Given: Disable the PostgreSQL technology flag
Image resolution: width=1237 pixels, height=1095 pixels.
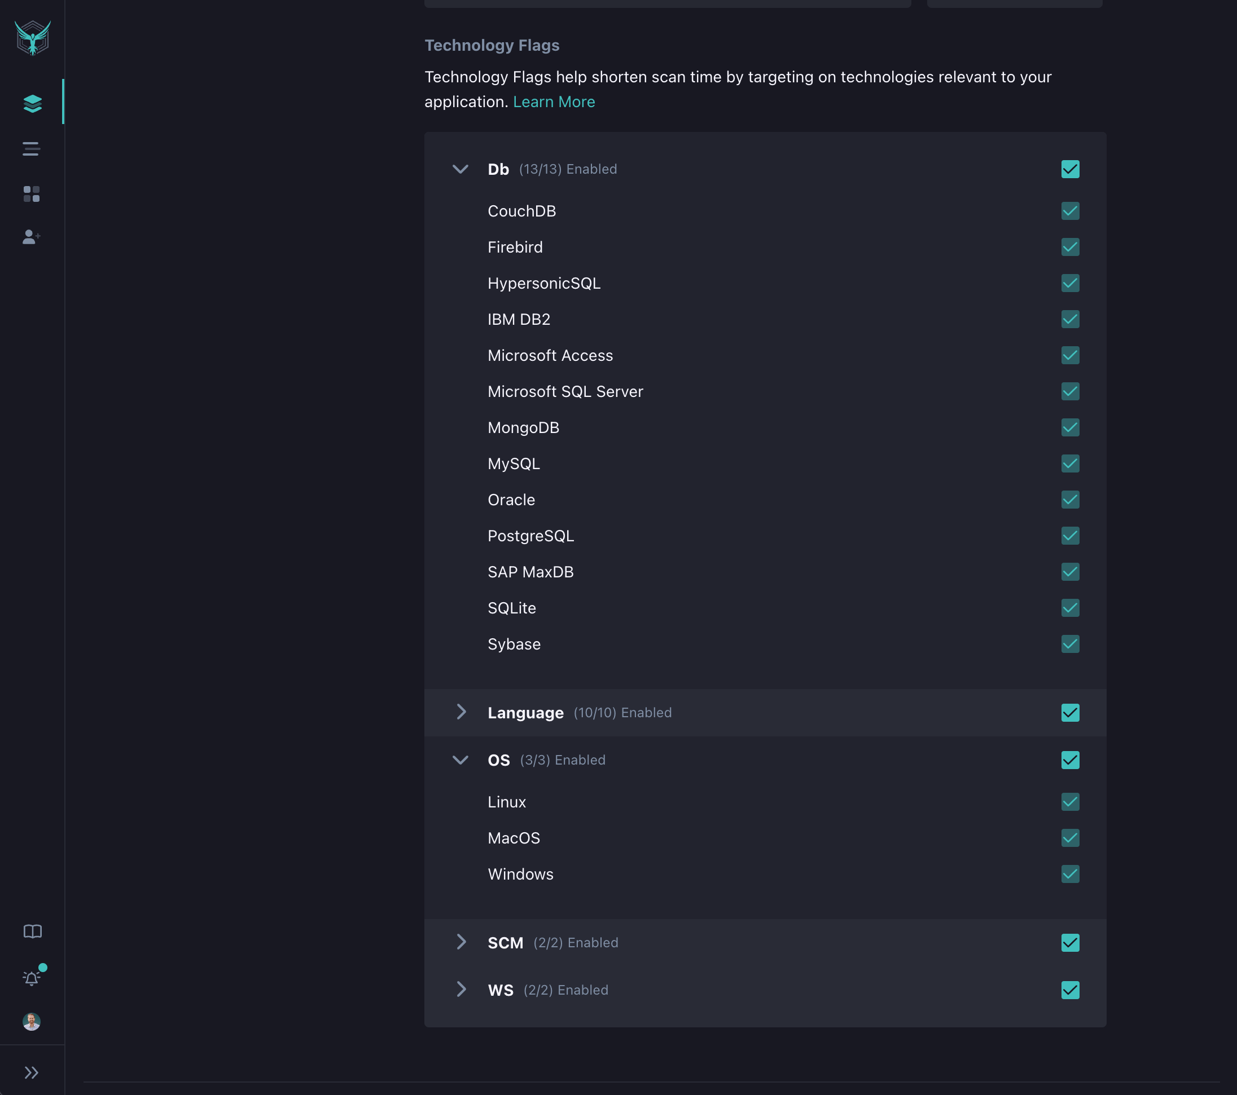Looking at the screenshot, I should 1070,536.
